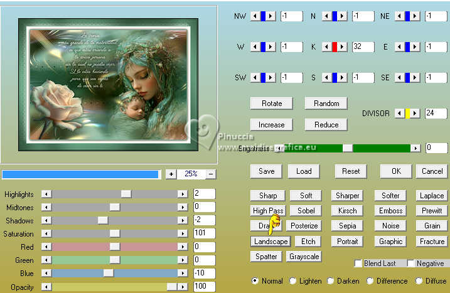Zoom out preview with minus button
450x293 pixels.
point(211,174)
